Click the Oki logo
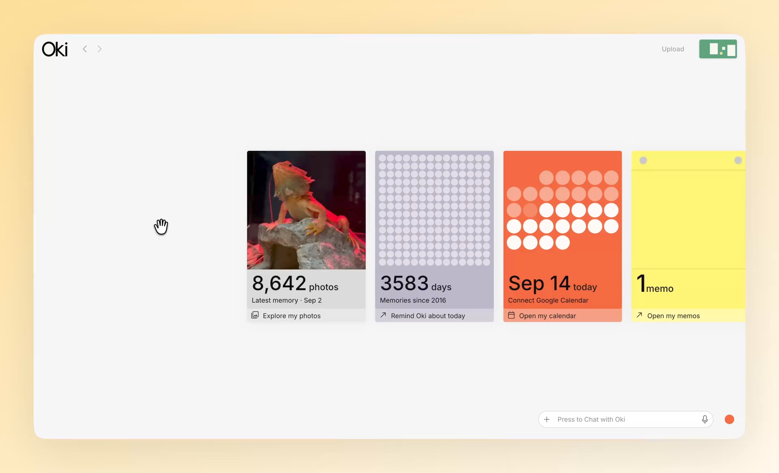The width and height of the screenshot is (779, 473). [x=55, y=49]
